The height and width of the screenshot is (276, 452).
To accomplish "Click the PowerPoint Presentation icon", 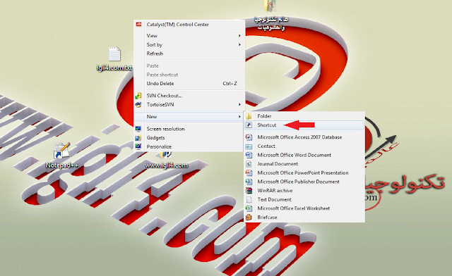I will tap(249, 172).
